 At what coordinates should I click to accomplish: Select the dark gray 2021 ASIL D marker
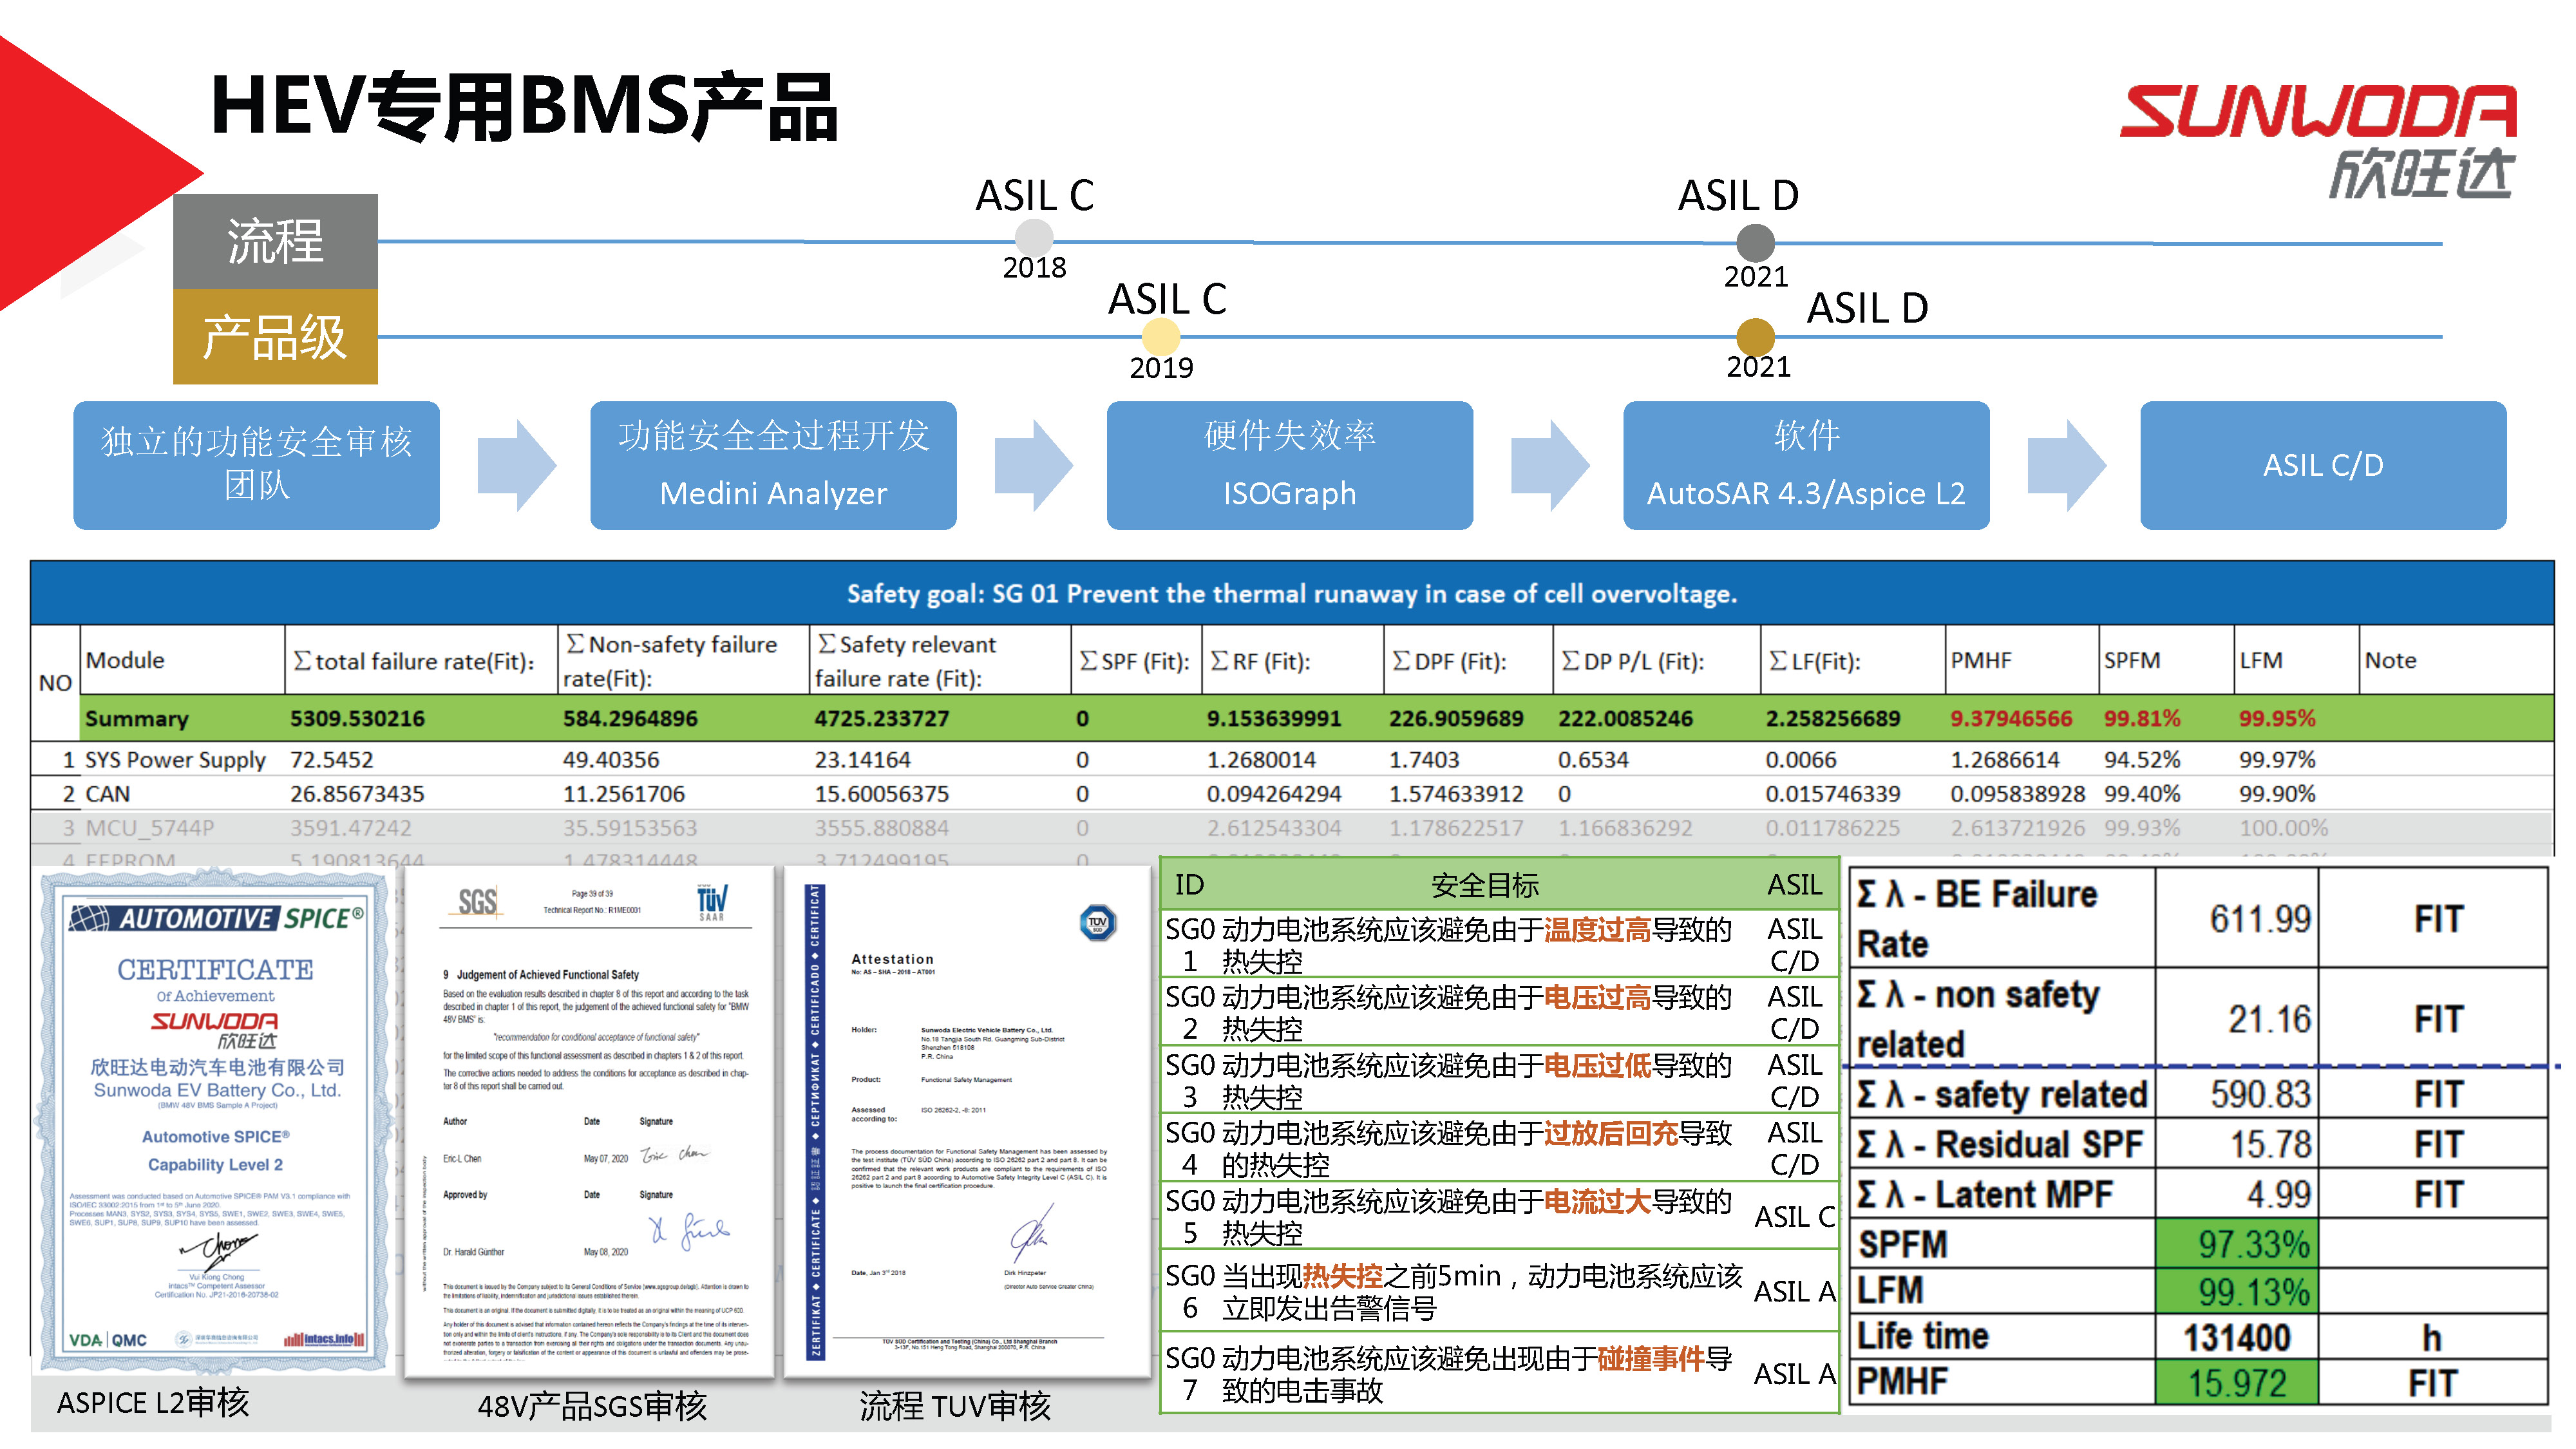1755,243
